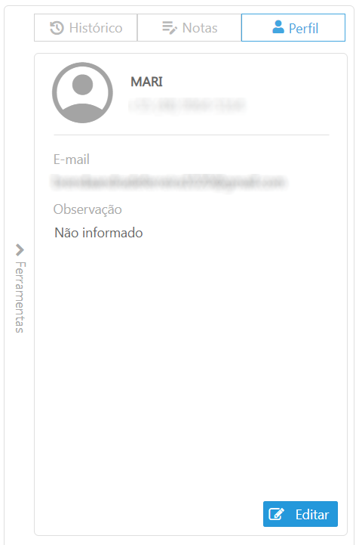The height and width of the screenshot is (545, 359).
Task: Click the vertical Ferramentas label
Action: [20, 297]
